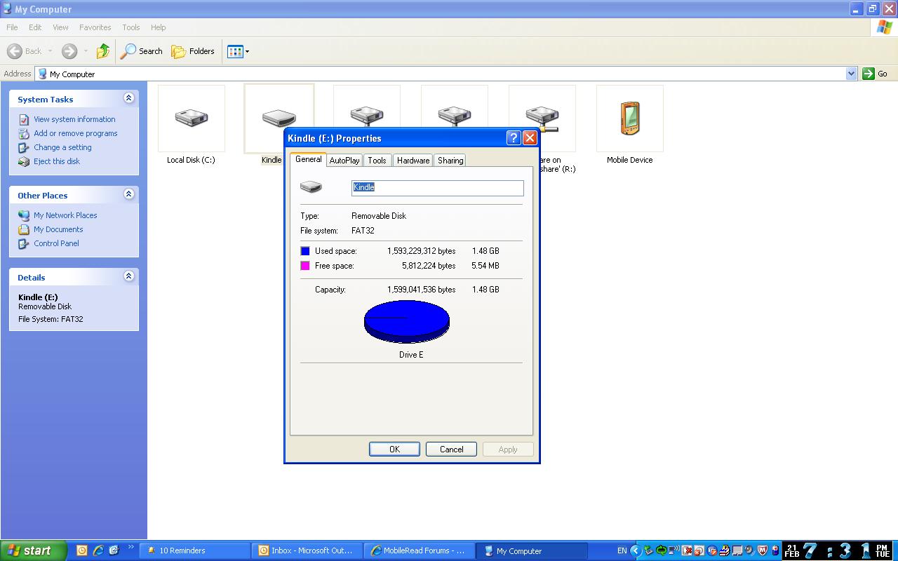Click Change a setting link
The image size is (898, 561).
tap(62, 147)
